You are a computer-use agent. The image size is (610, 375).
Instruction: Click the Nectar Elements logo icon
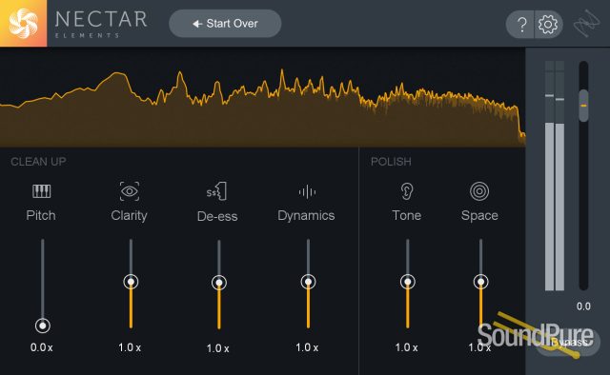click(23, 23)
